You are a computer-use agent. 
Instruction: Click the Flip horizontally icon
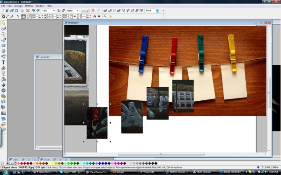coord(95,16)
